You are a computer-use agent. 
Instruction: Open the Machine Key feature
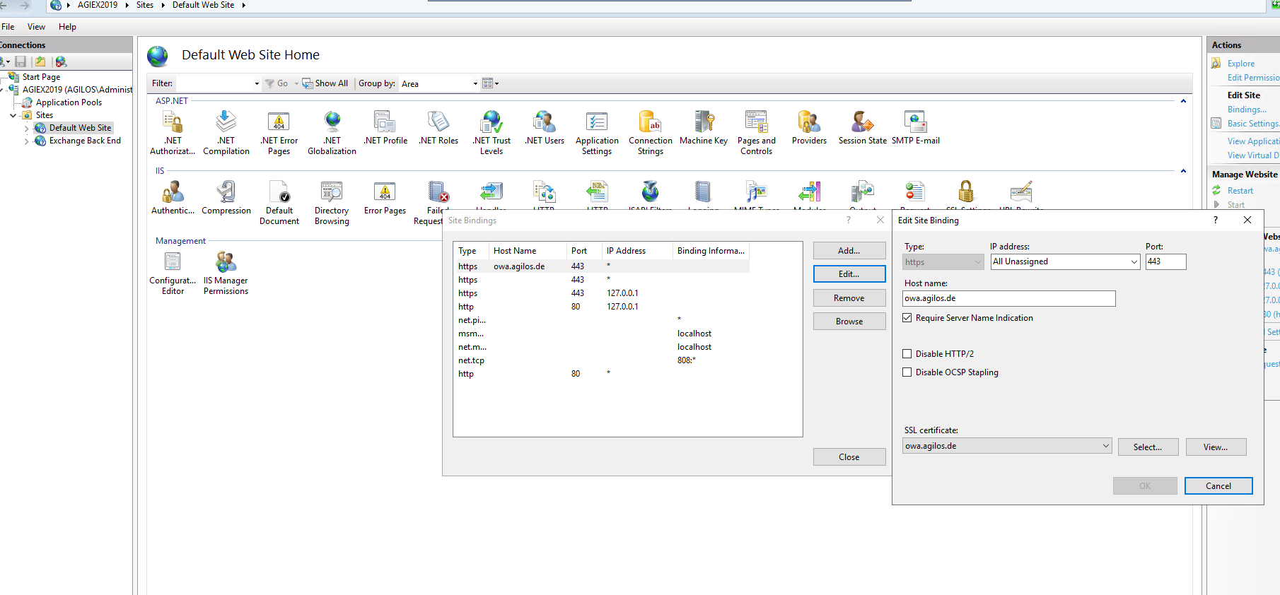click(x=704, y=128)
